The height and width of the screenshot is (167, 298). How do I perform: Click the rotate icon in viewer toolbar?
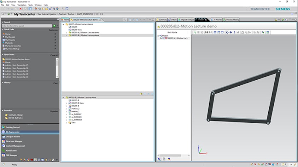tap(227, 32)
